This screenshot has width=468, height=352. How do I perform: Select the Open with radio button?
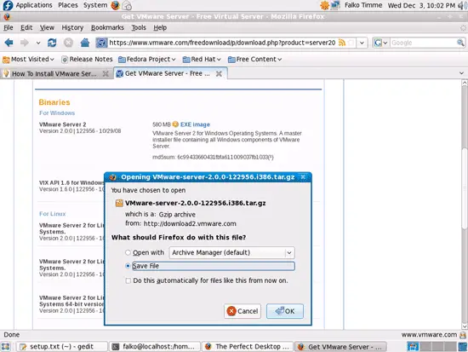[128, 253]
